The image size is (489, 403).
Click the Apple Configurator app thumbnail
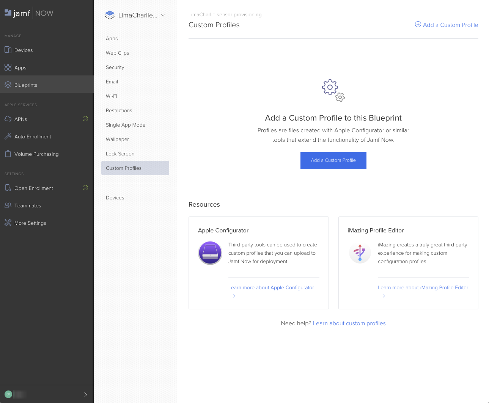pyautogui.click(x=210, y=253)
